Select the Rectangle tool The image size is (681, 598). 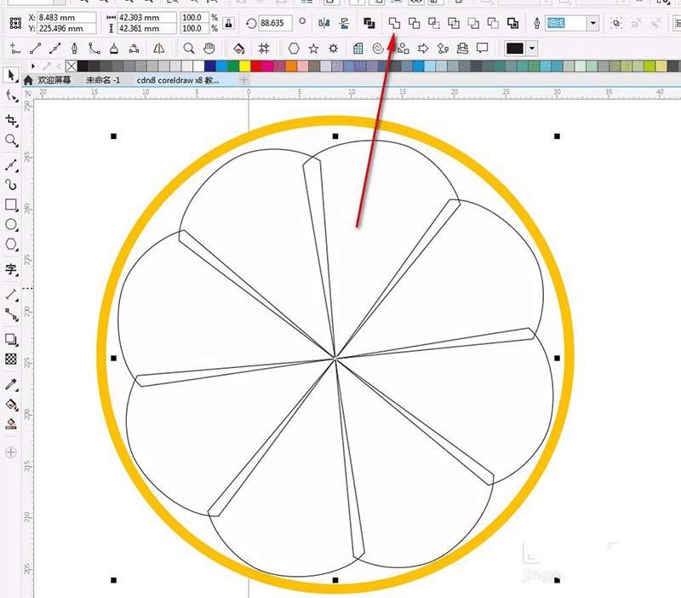[x=11, y=204]
